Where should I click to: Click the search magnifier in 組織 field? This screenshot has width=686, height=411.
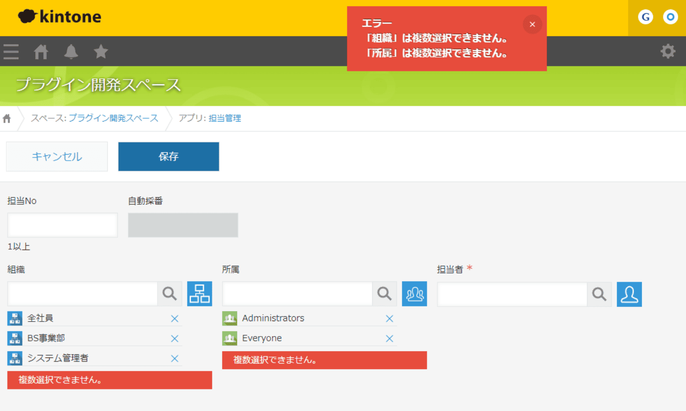tap(170, 294)
